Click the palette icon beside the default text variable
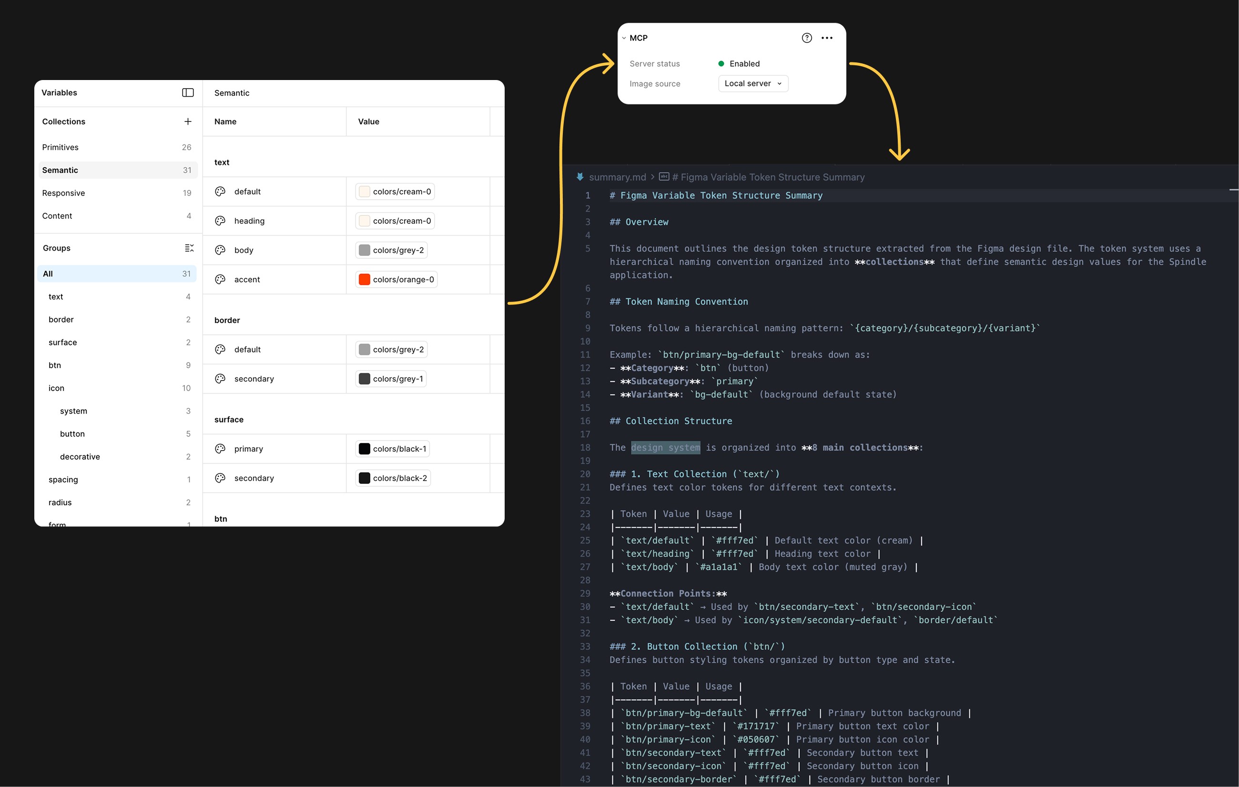The image size is (1239, 787). (x=220, y=191)
